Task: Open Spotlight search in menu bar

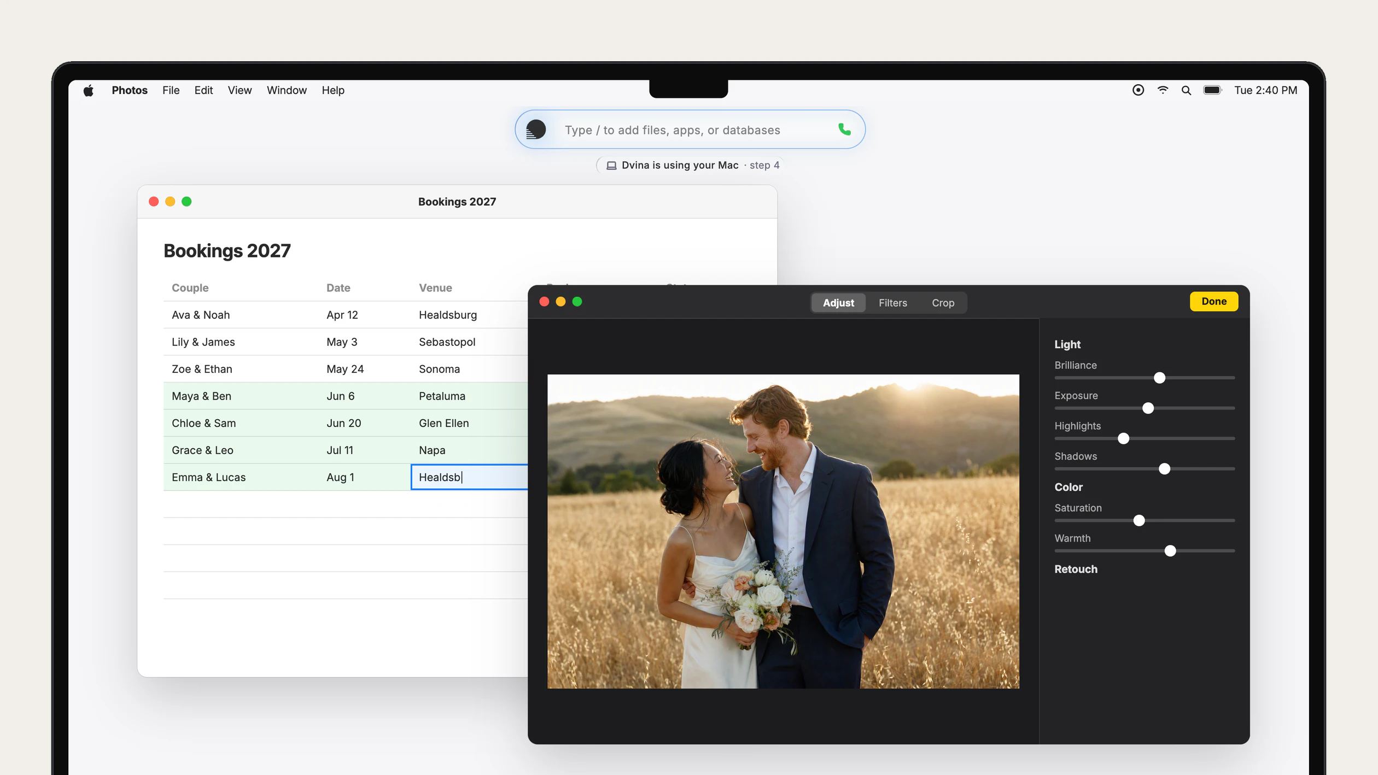Action: click(1186, 90)
